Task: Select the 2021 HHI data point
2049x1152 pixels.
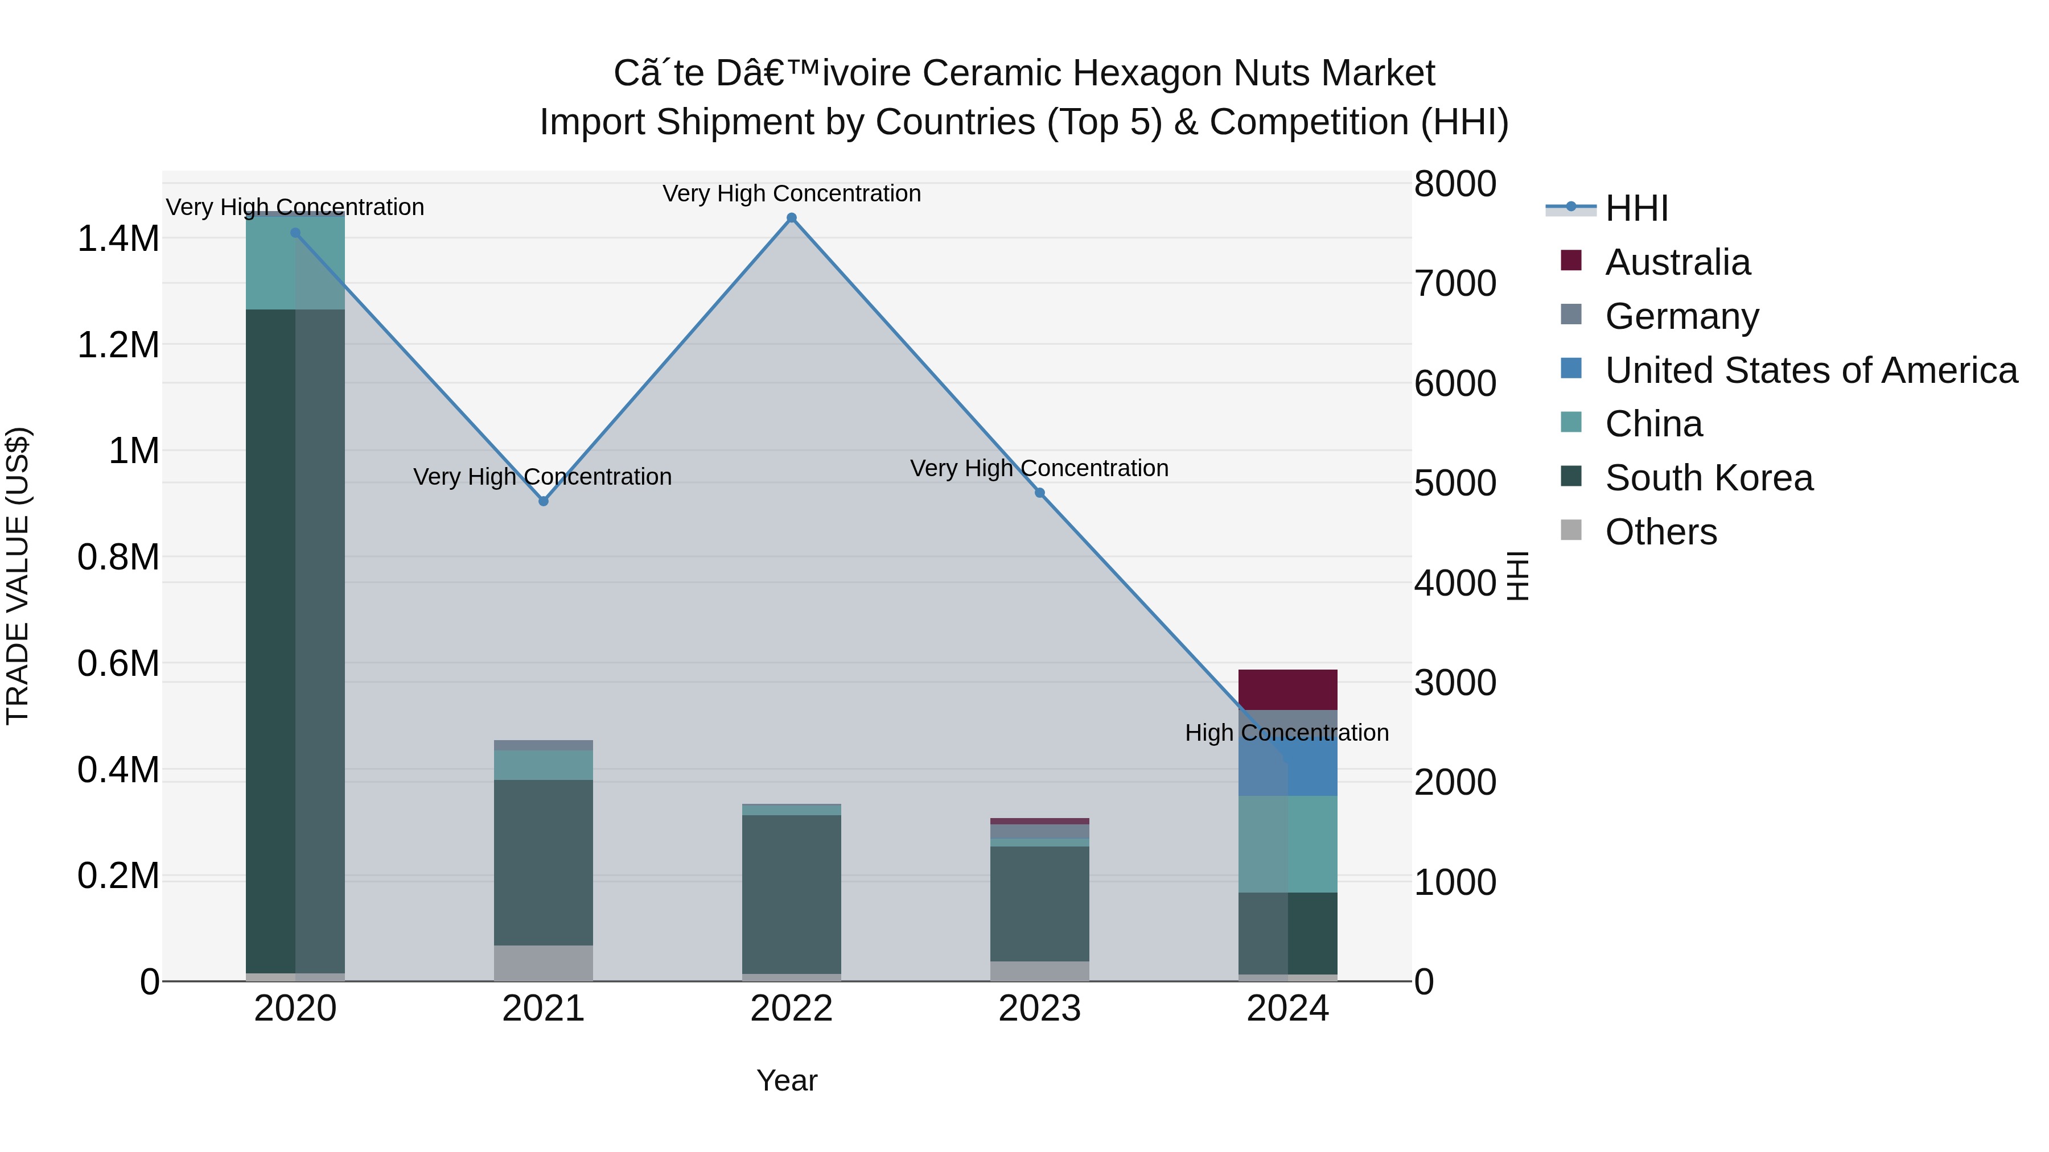Action: pyautogui.click(x=544, y=501)
